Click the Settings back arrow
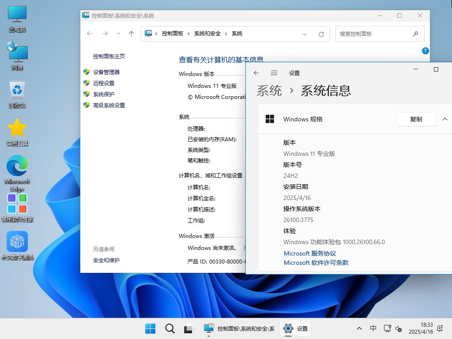The height and width of the screenshot is (339, 452). 256,73
